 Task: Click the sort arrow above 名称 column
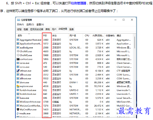click(29, 34)
